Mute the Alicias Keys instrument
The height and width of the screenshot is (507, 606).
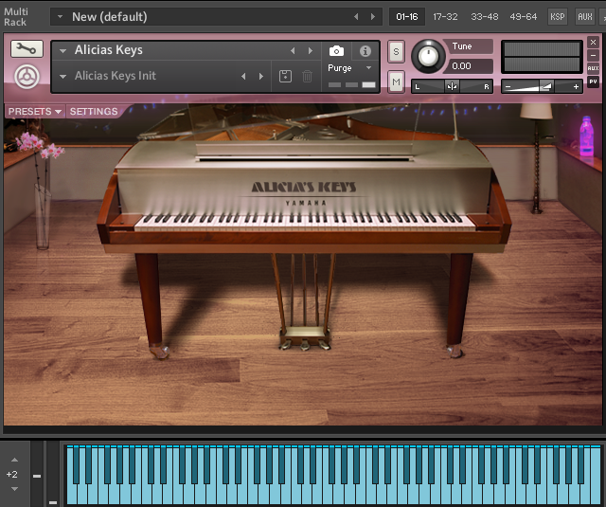396,82
